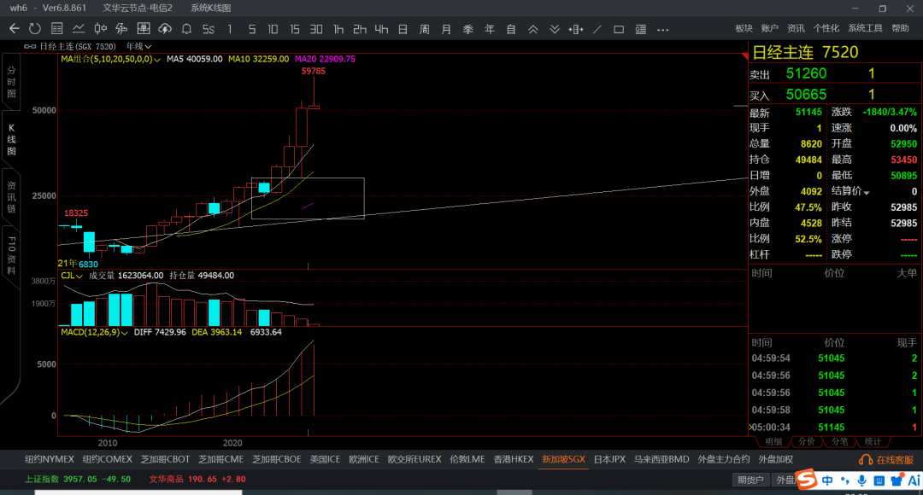The height and width of the screenshot is (495, 923).
Task: Select the 30-minute period
Action: 316,29
